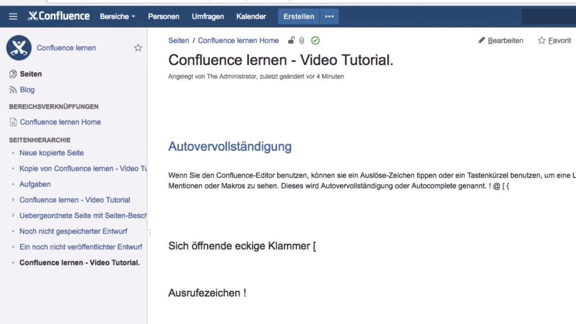The image size is (576, 324).
Task: Open the Personen menu
Action: pyautogui.click(x=163, y=17)
